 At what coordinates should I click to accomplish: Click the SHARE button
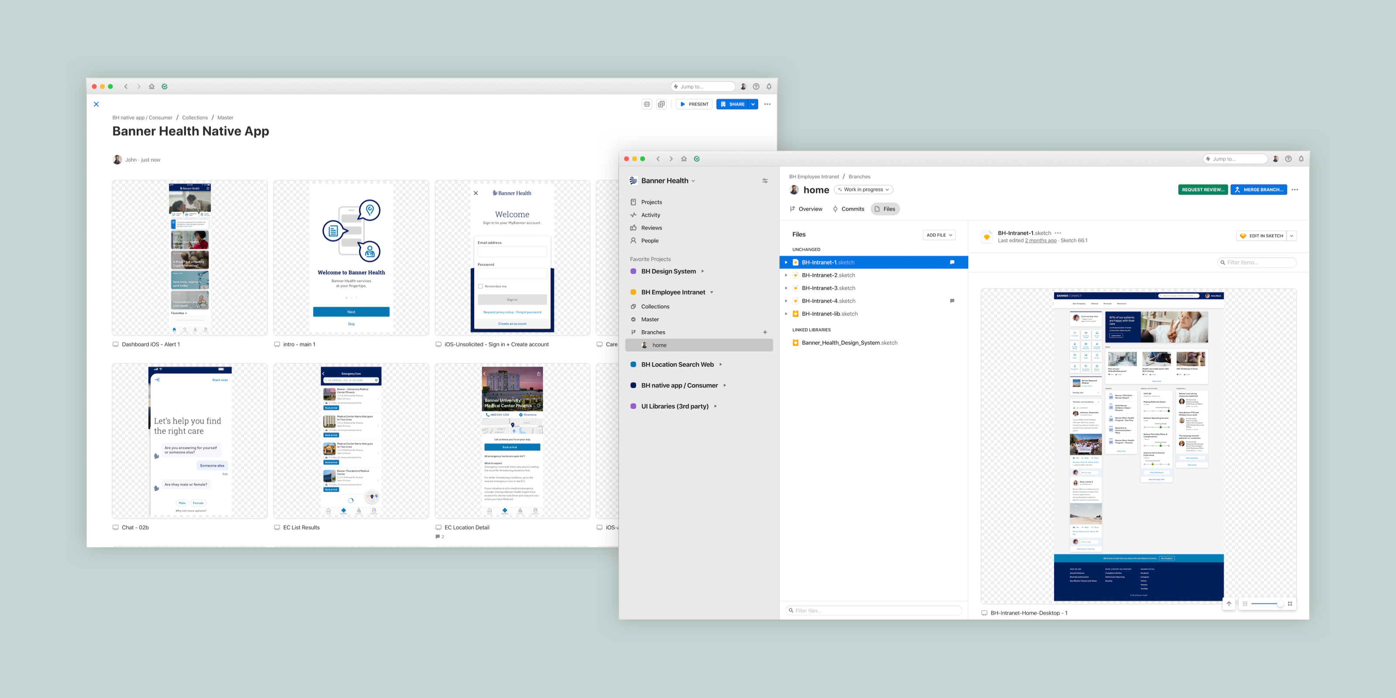732,104
